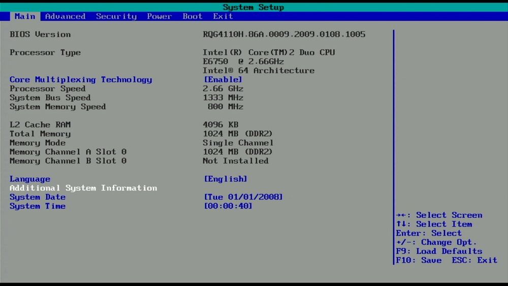Screen dimensions: 508x286
Task: Edit the [Tue 01/01/2008] date field
Action: coord(243,197)
